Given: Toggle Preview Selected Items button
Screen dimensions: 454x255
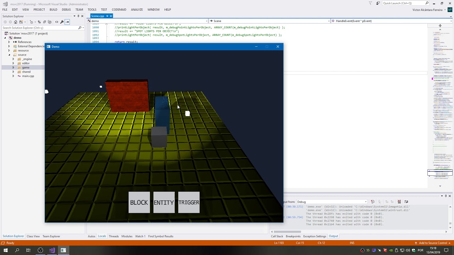Looking at the screenshot, I should tap(67, 22).
